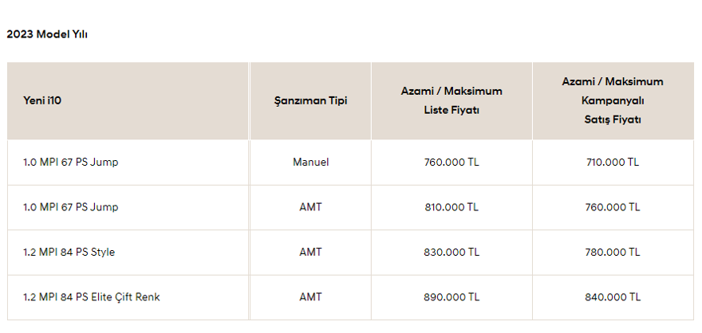Click the 890.000 TL list price
The image size is (702, 333).
[452, 297]
